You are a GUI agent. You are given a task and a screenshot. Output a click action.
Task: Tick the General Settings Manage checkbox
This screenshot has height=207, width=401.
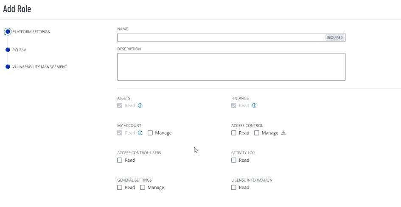[x=143, y=188]
